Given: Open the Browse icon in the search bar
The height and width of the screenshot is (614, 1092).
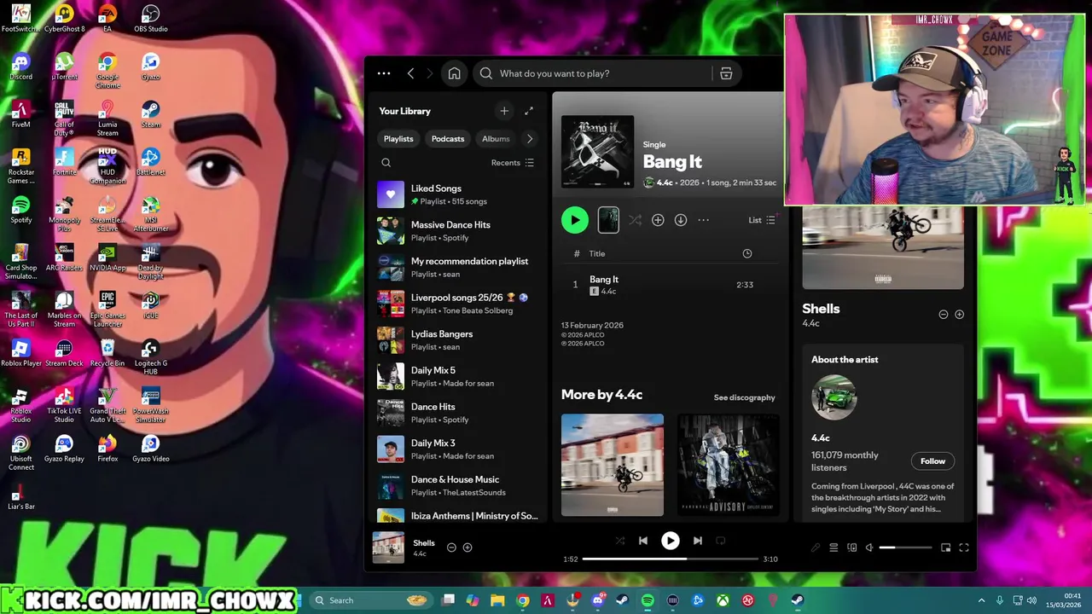Looking at the screenshot, I should point(726,73).
